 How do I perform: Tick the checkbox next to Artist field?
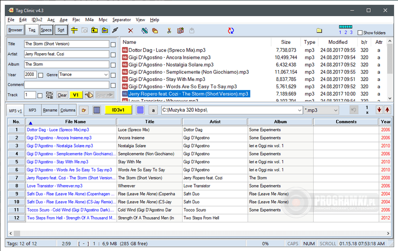[x=113, y=55]
